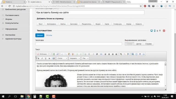Add a Файлы block to the page
The width and height of the screenshot is (176, 99).
63,24
